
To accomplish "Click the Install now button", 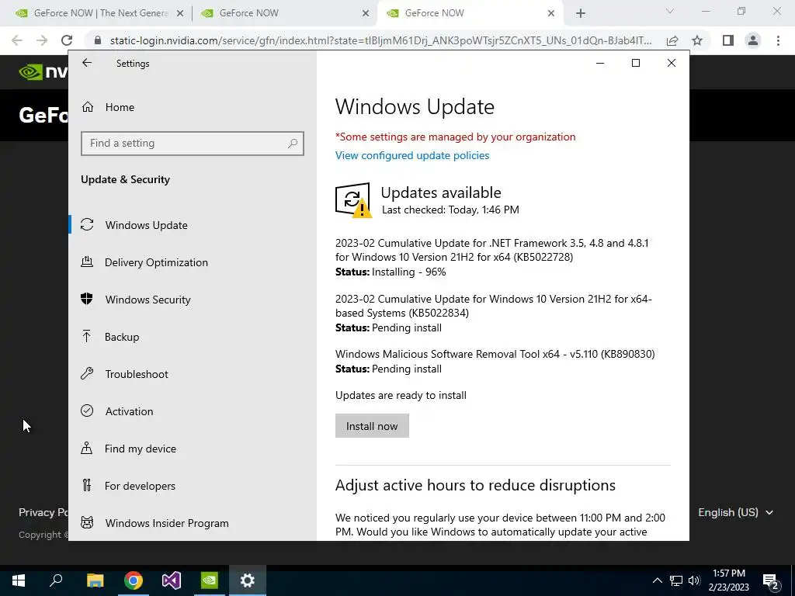I will [x=372, y=426].
